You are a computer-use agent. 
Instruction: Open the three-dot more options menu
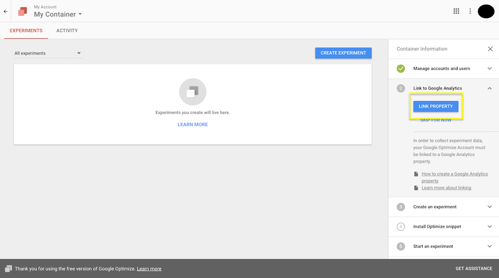pyautogui.click(x=470, y=11)
